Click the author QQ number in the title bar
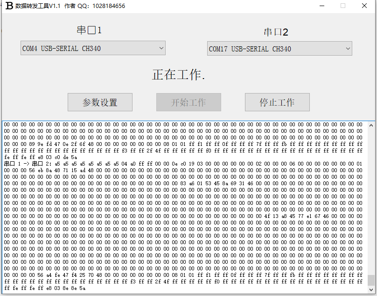This screenshot has width=377, height=296. pos(108,6)
